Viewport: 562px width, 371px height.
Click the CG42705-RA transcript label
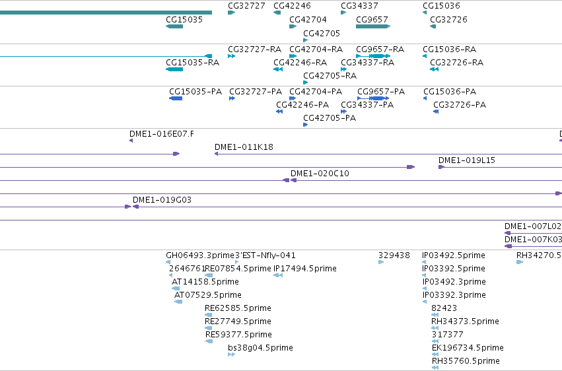330,76
